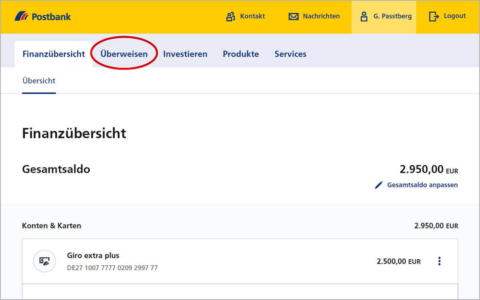Open the Investieren tab
Screen dimensions: 480x300
(185, 54)
